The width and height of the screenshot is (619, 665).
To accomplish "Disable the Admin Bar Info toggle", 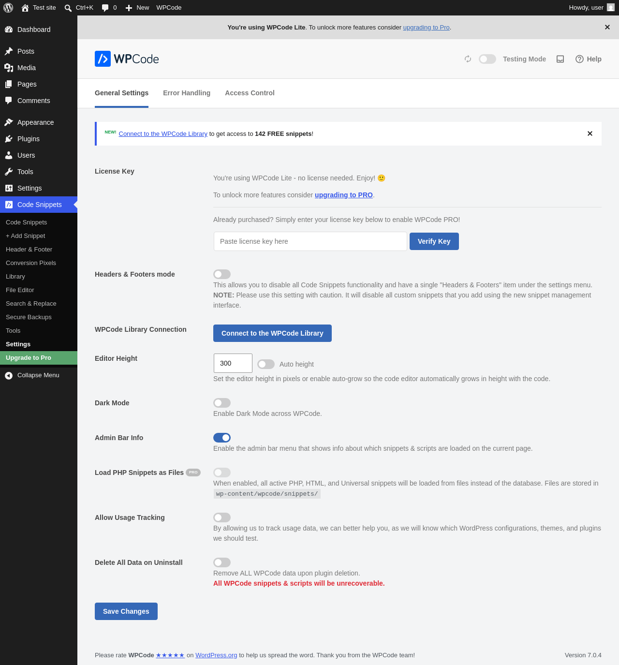I will pos(222,438).
